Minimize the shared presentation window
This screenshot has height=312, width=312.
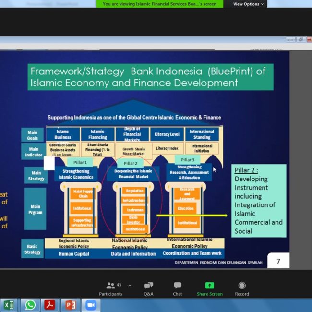point(290,40)
